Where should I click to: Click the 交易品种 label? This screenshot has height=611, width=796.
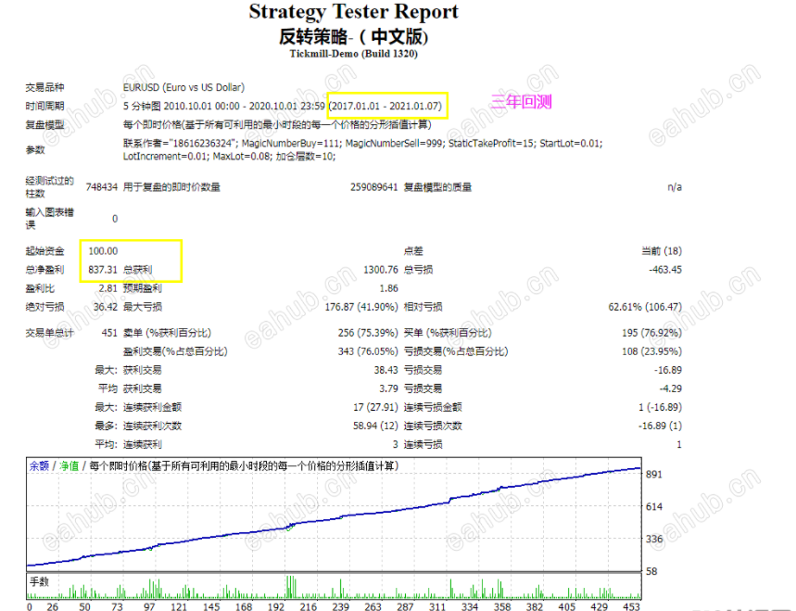tap(44, 87)
